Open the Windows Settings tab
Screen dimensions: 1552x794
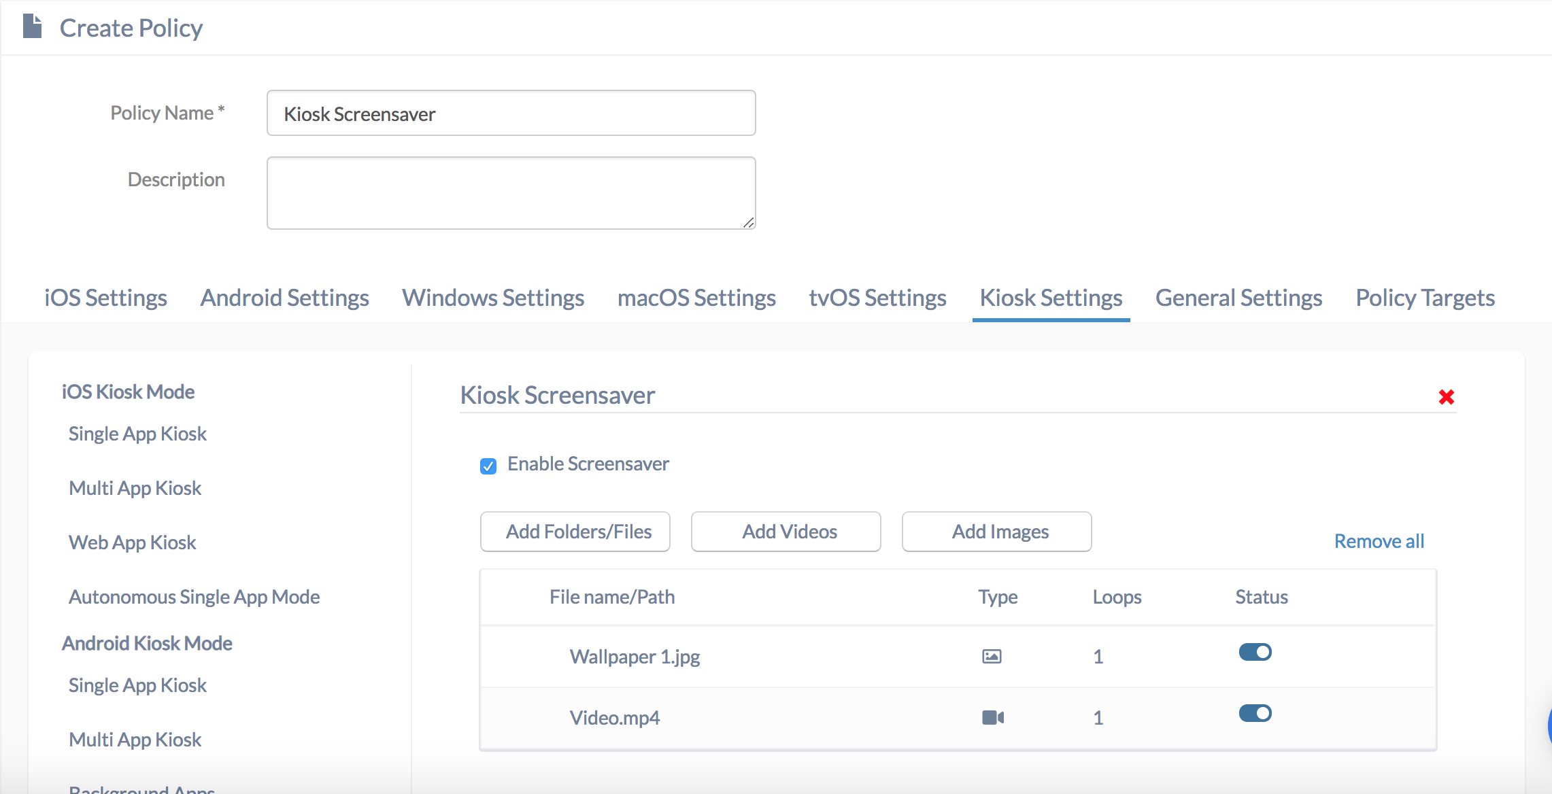pos(493,298)
